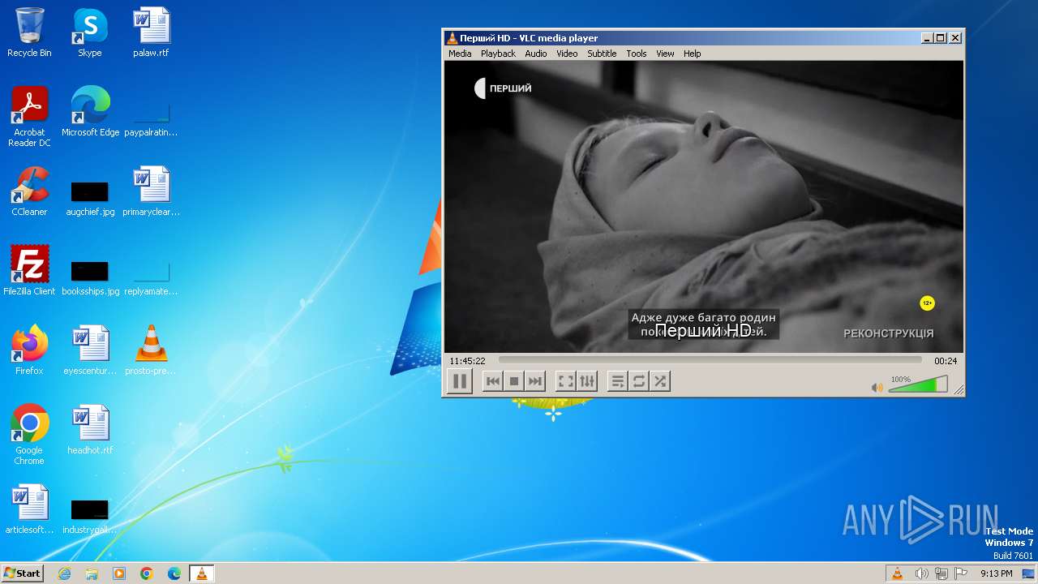Screen dimensions: 1038x584
Task: Select Microsoft Edge desktop shortcut
Action: (x=90, y=112)
